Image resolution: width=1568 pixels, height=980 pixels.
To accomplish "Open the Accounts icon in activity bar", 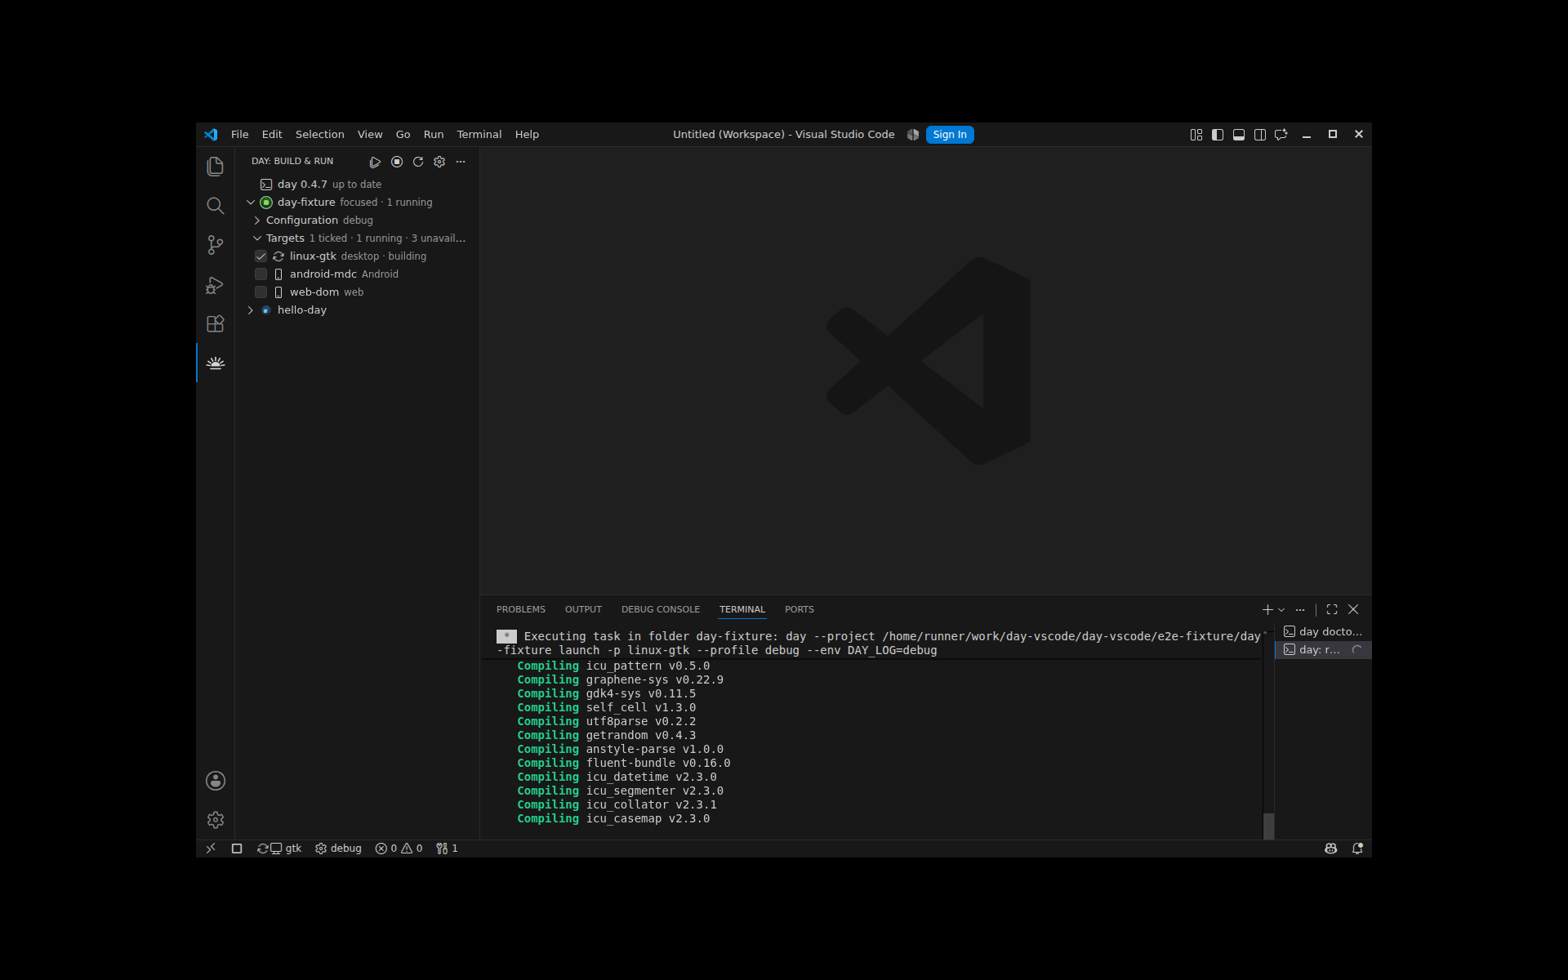I will pyautogui.click(x=216, y=781).
